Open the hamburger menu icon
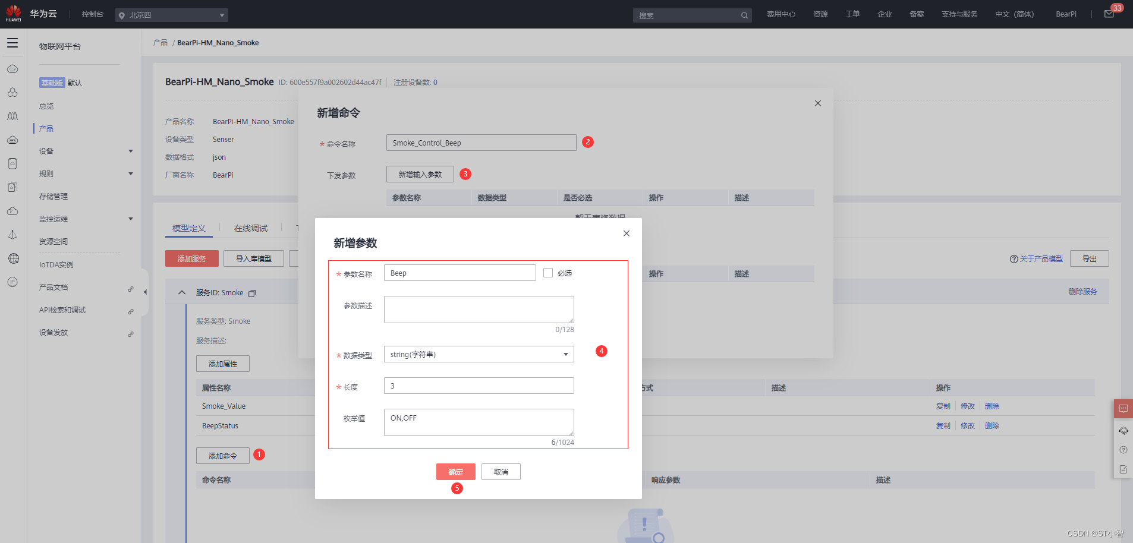This screenshot has width=1133, height=543. [x=12, y=43]
